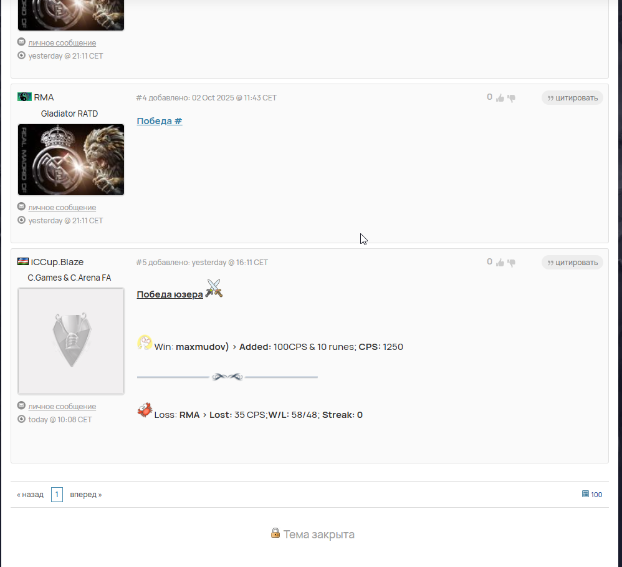Click the crossed swords emoticon
The width and height of the screenshot is (622, 567).
click(214, 289)
